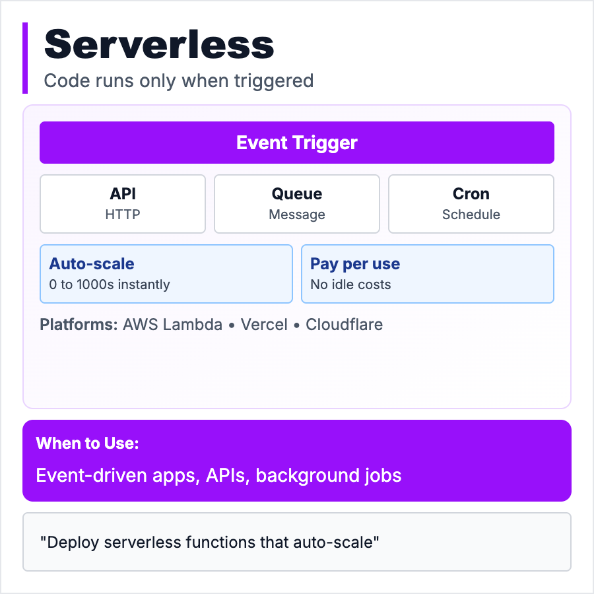Click the Event Trigger purple banner

tap(297, 143)
